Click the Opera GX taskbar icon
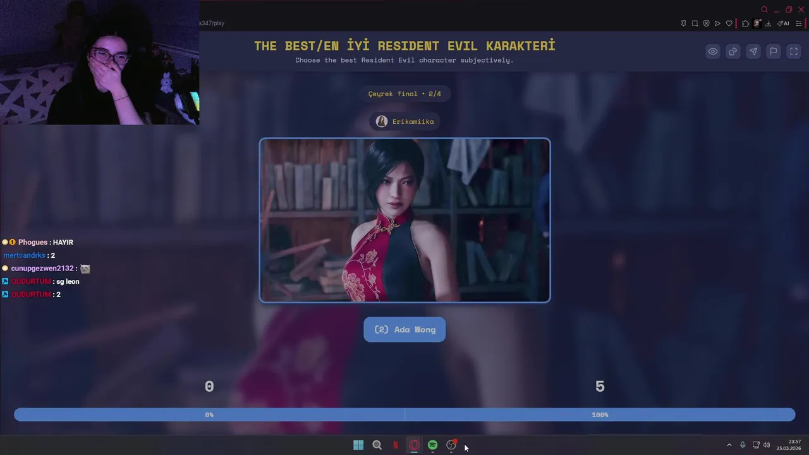Image resolution: width=809 pixels, height=455 pixels. 414,445
